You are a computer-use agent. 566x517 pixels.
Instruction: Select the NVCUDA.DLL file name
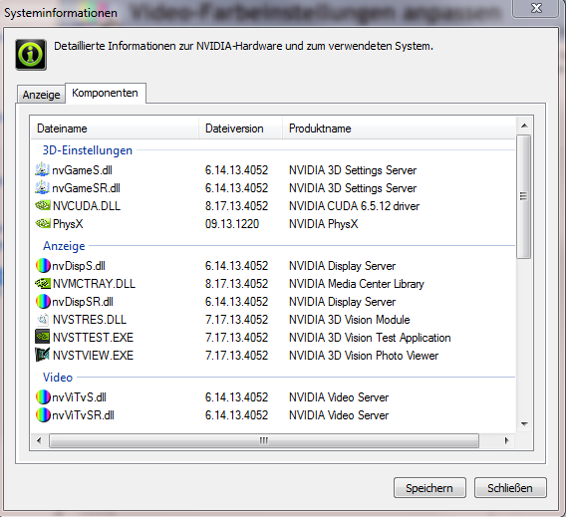coord(87,206)
